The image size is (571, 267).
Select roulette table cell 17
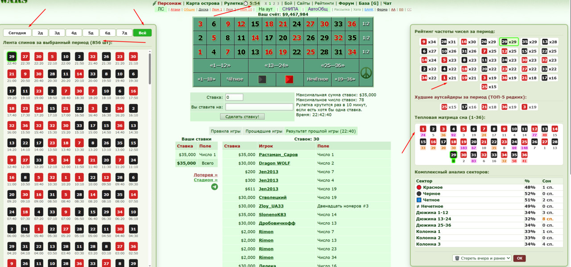click(269, 38)
